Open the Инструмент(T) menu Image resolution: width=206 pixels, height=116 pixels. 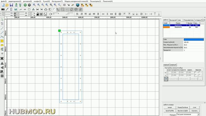pos(57,1)
